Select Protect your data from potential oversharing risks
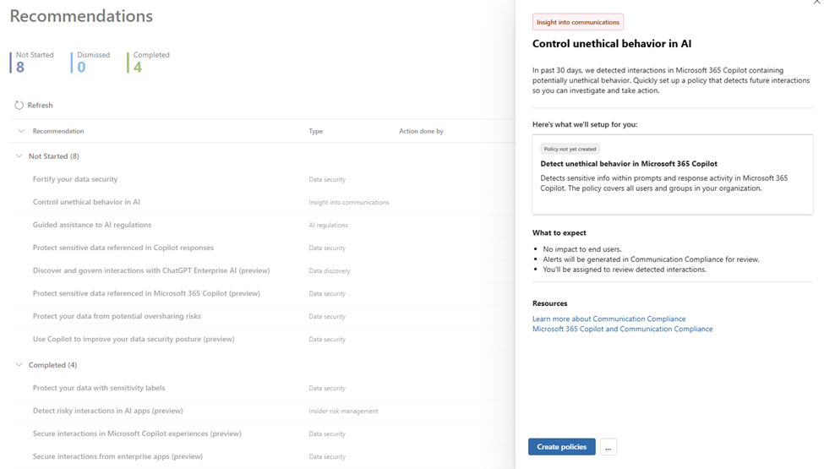824x469 pixels. point(117,316)
